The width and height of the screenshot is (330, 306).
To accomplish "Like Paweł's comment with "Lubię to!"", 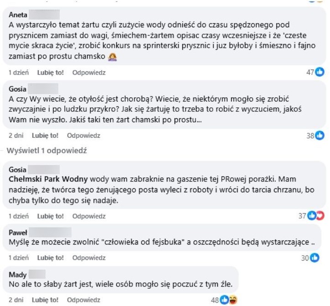I will point(50,258).
